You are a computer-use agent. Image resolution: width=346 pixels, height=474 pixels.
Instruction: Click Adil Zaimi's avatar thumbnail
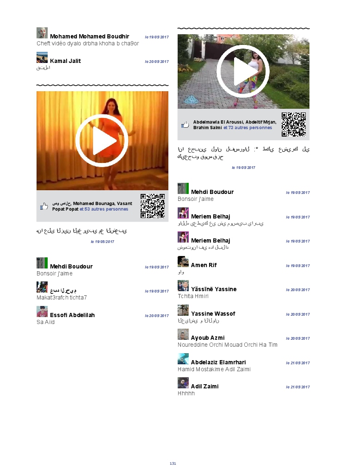[x=183, y=383]
